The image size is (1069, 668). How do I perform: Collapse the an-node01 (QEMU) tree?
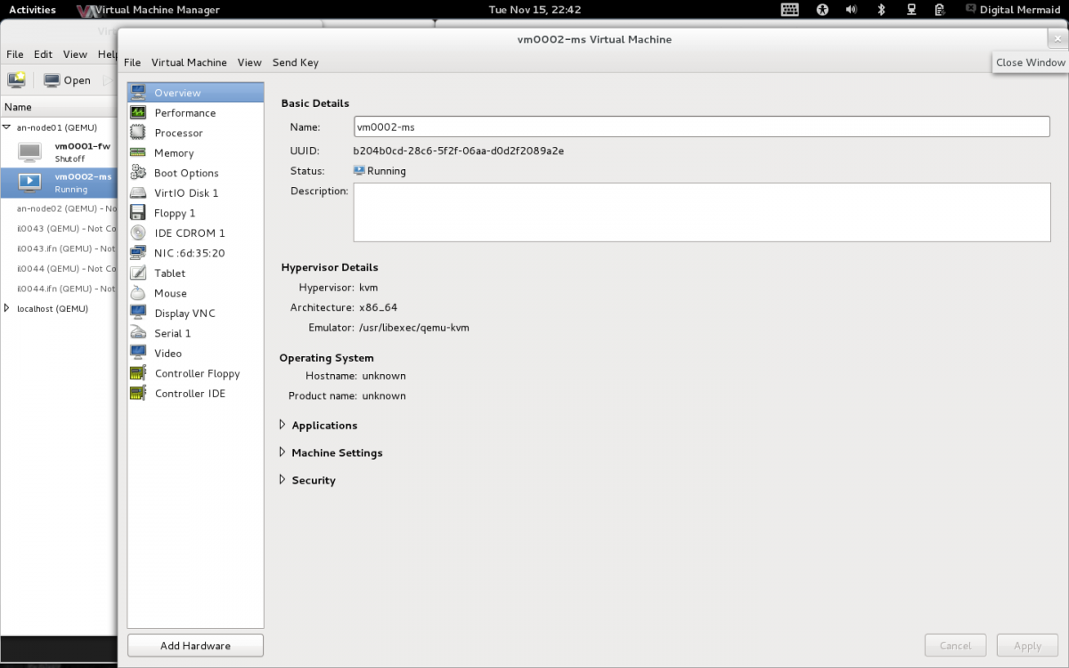(x=7, y=127)
